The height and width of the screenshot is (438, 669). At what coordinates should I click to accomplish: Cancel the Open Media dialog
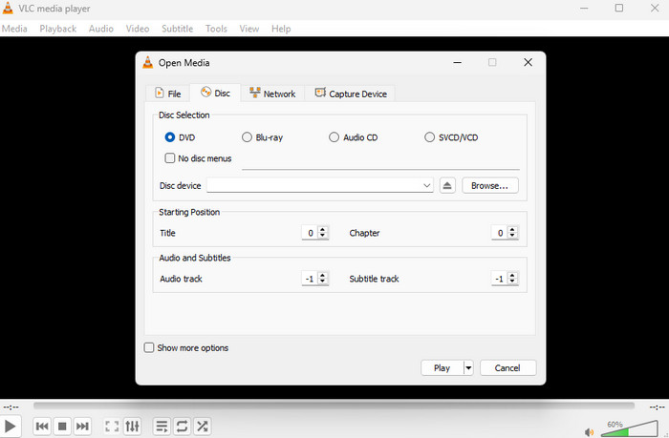507,367
